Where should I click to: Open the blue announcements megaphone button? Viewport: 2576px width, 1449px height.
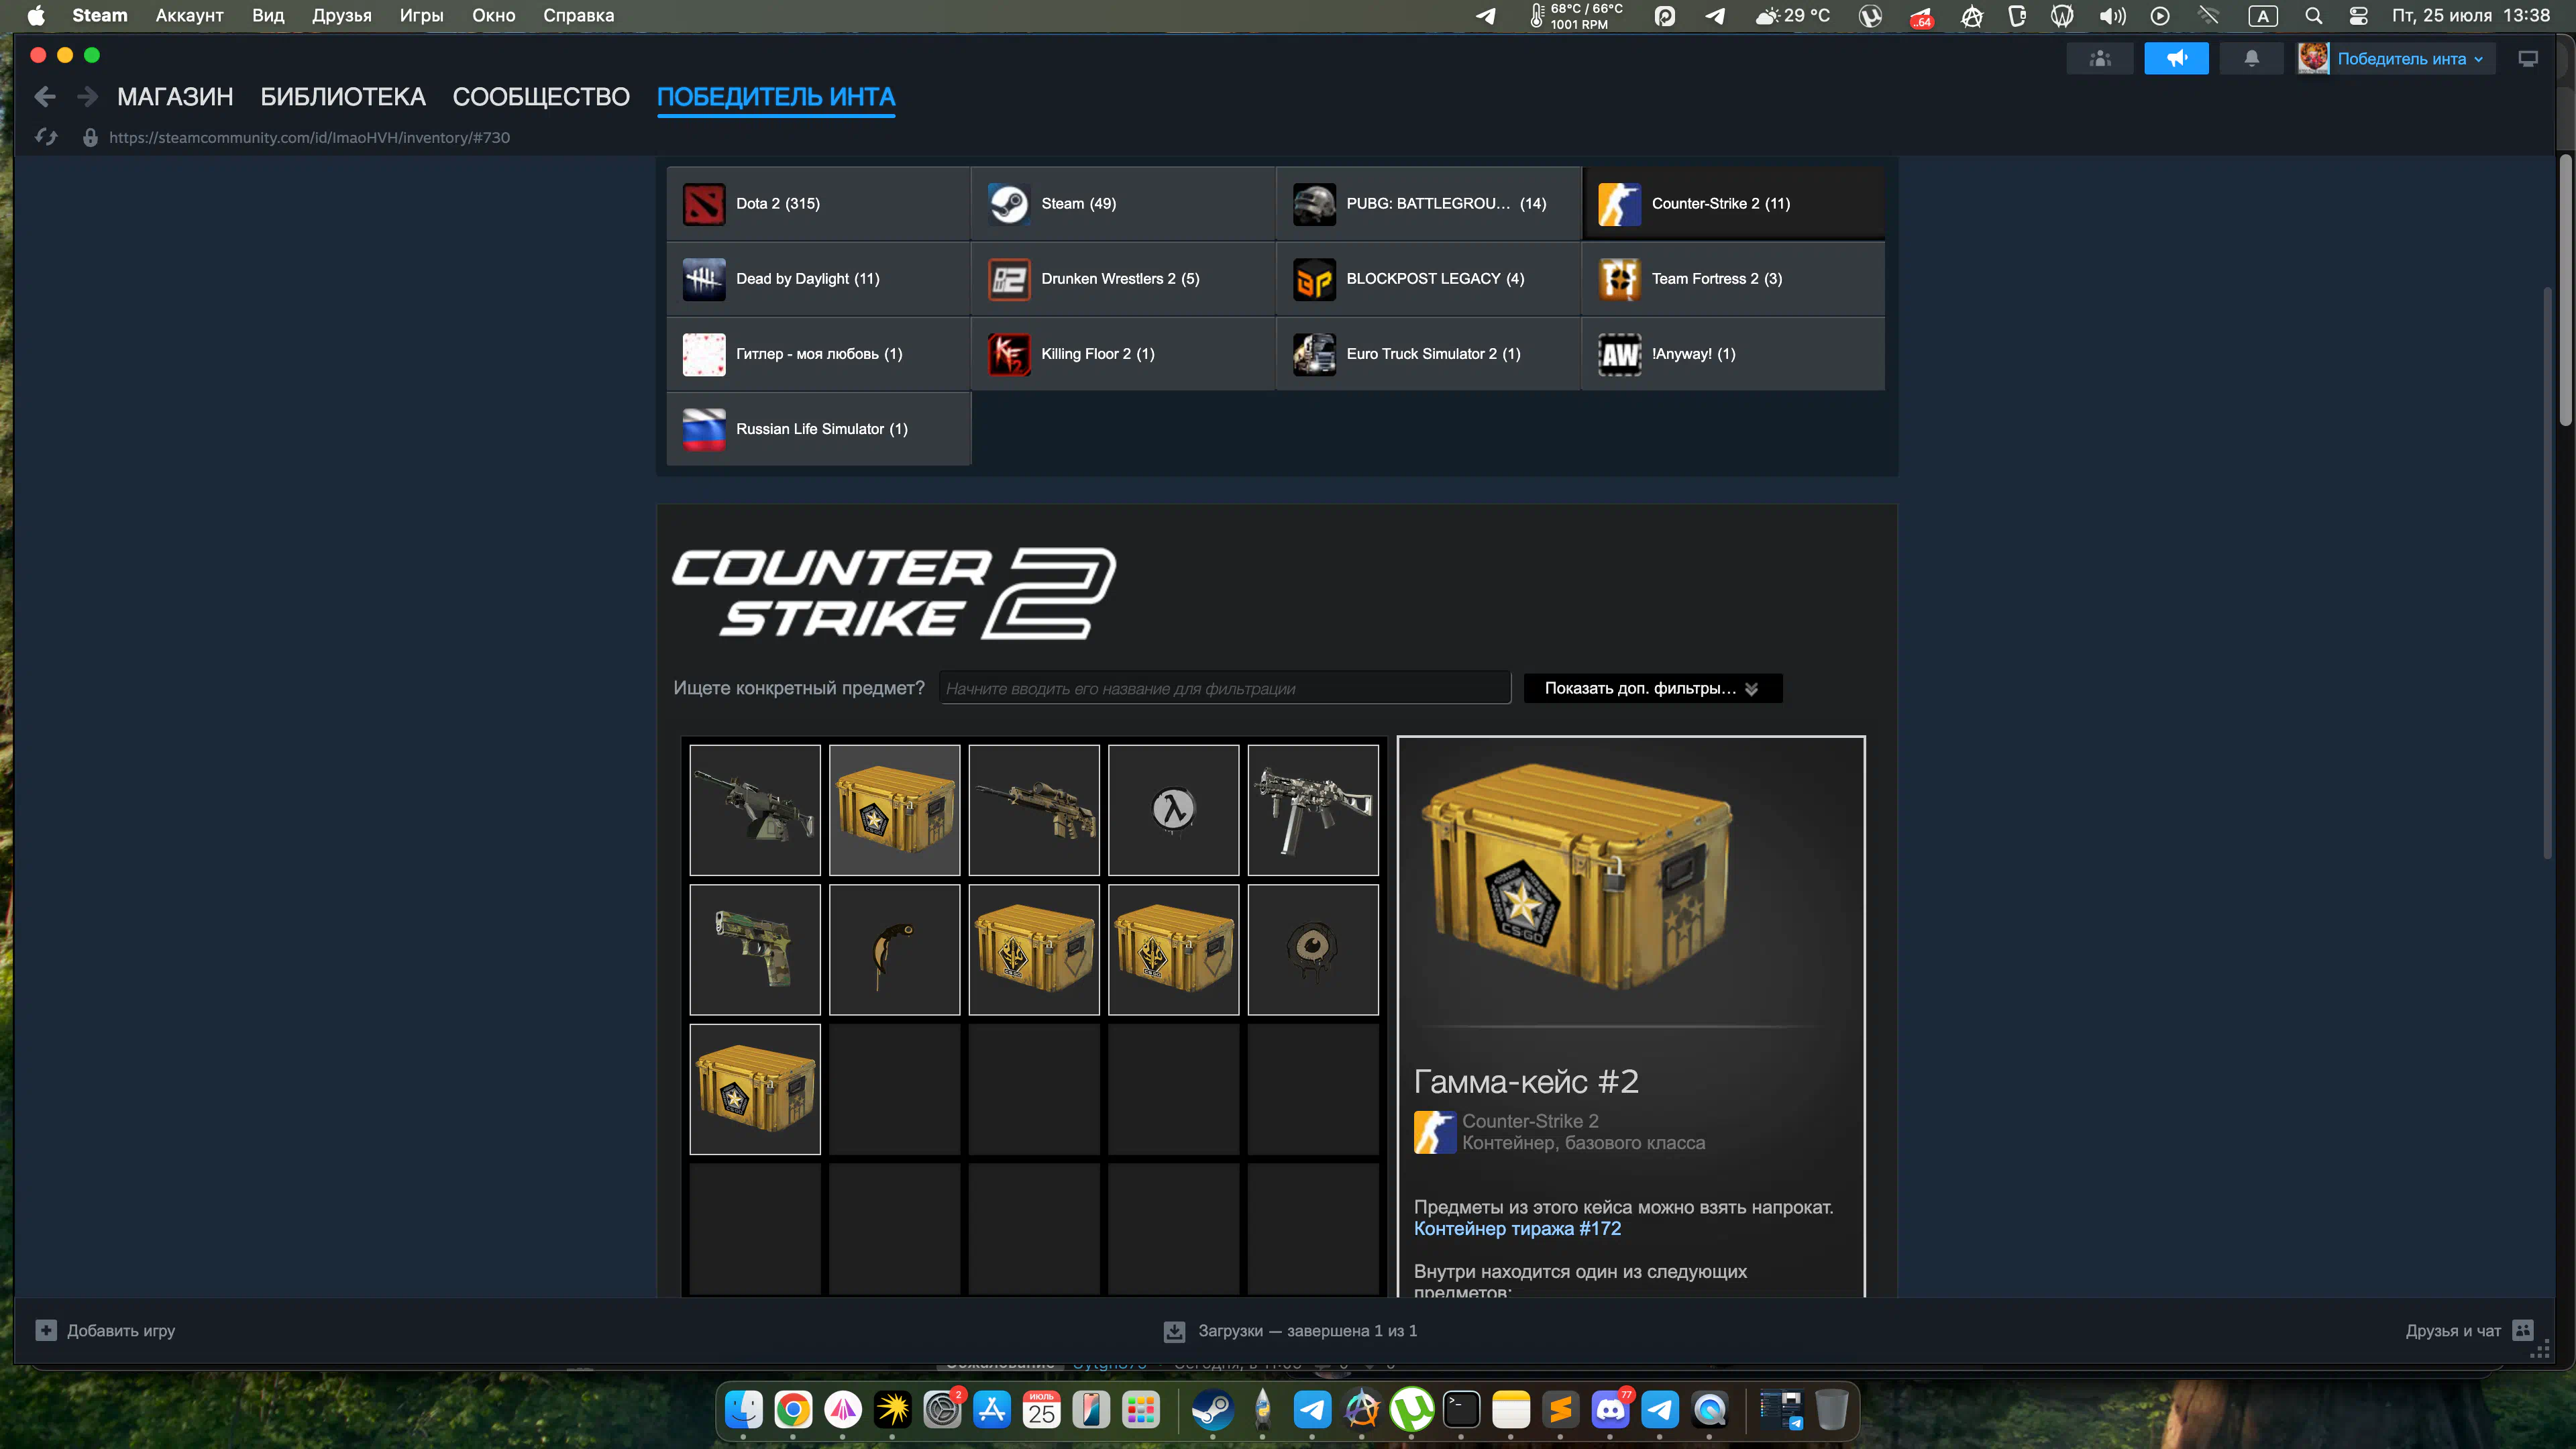pyautogui.click(x=2176, y=59)
